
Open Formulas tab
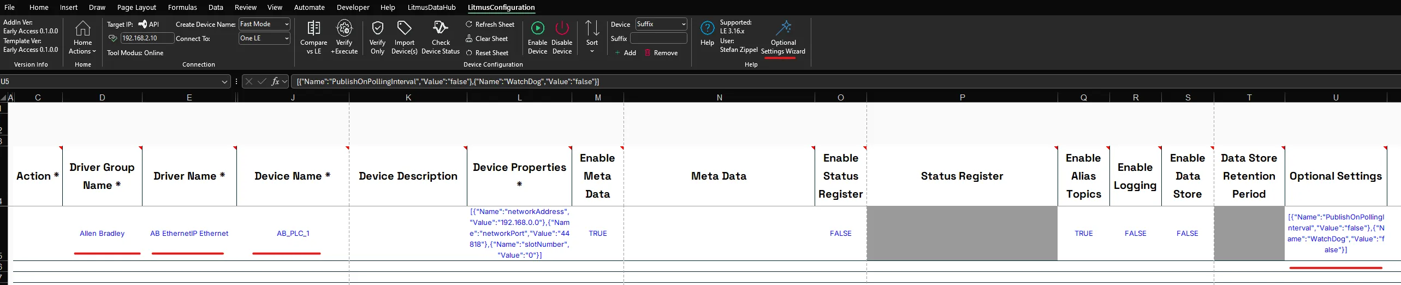[182, 7]
